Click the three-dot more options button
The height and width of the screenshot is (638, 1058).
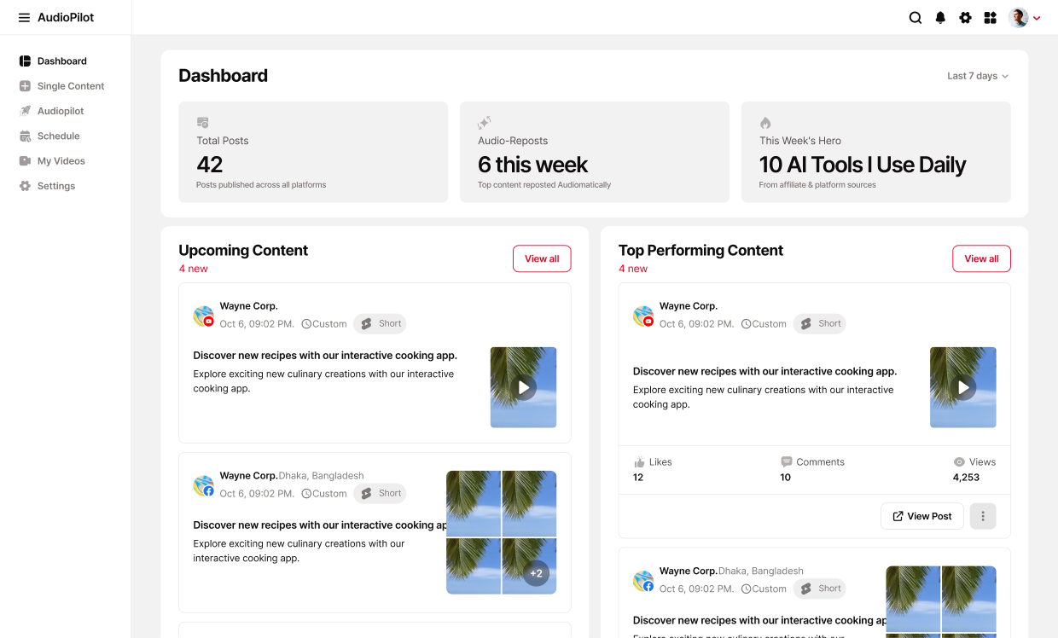(x=983, y=516)
